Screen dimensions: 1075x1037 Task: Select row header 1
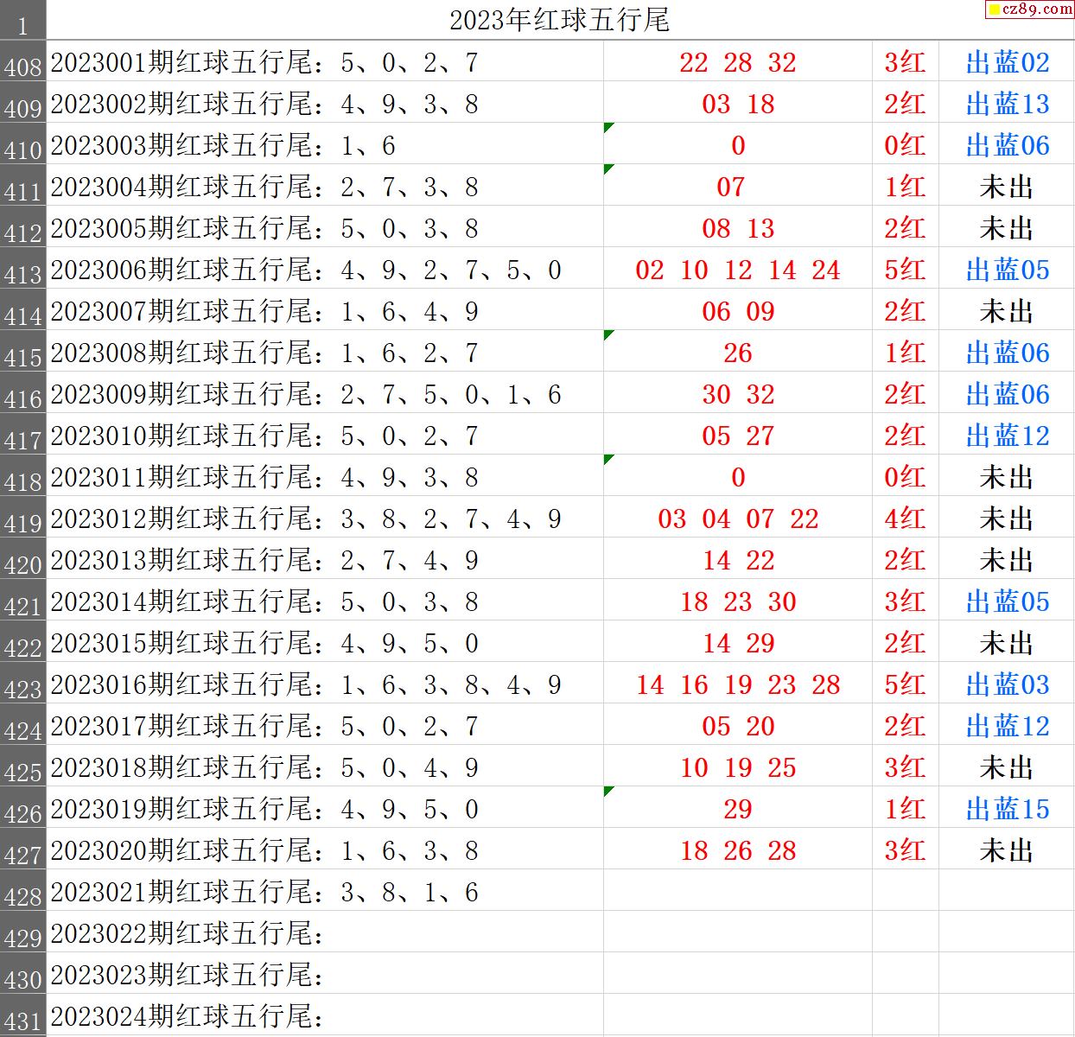pos(22,22)
